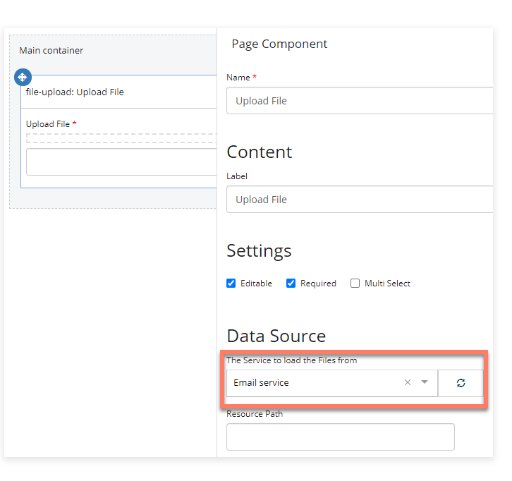Click the dashed drop zone under Upload File
Image resolution: width=512 pixels, height=481 pixels.
(x=121, y=138)
